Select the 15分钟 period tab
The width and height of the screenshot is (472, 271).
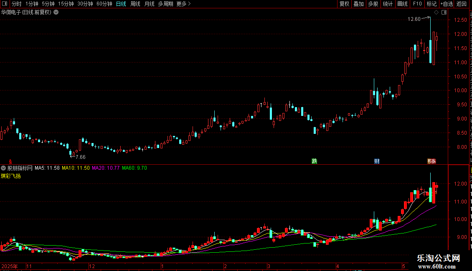(66, 4)
